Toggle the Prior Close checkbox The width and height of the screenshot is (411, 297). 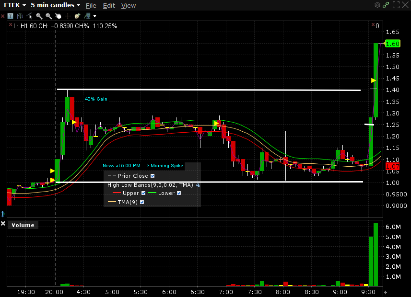click(153, 176)
